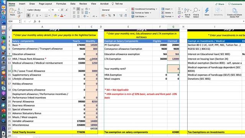Click the Increase Decimal icon
The height and width of the screenshot is (138, 245).
(121, 15)
